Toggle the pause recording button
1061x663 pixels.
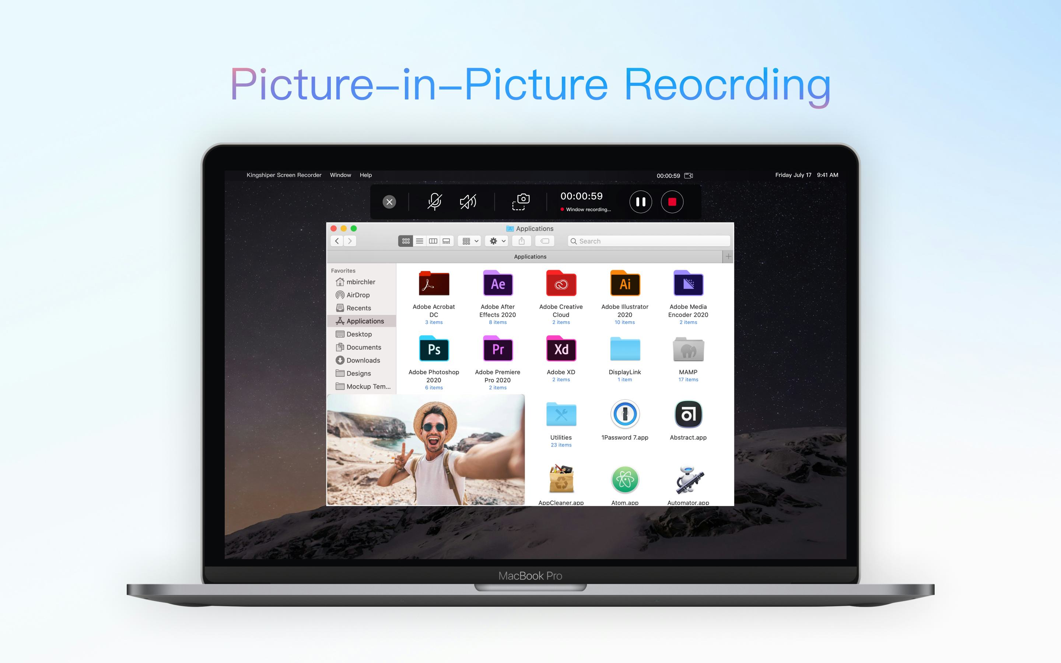click(x=641, y=201)
